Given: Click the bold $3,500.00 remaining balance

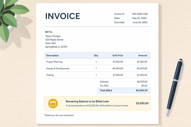Looking at the screenshot, I should click(142, 103).
